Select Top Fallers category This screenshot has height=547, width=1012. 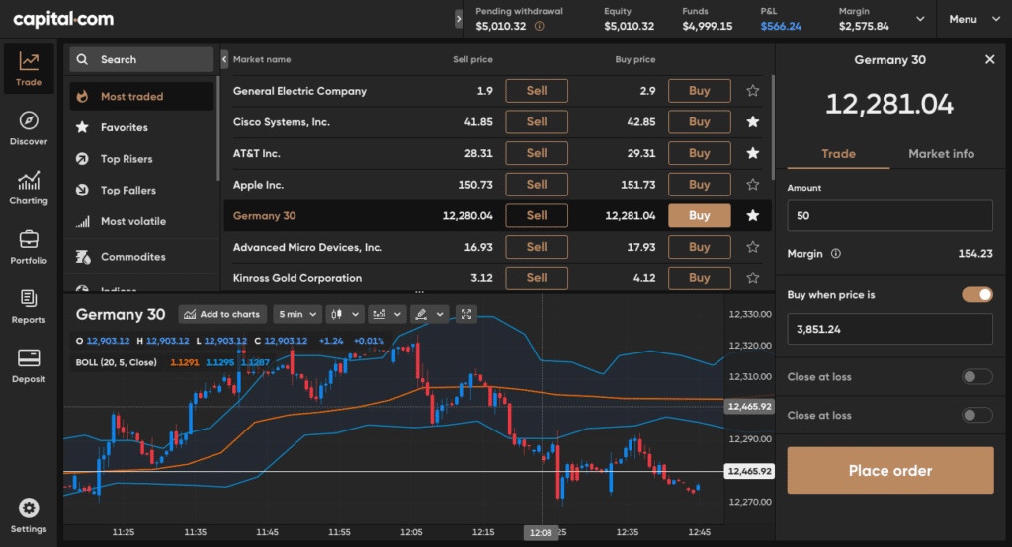pyautogui.click(x=141, y=191)
